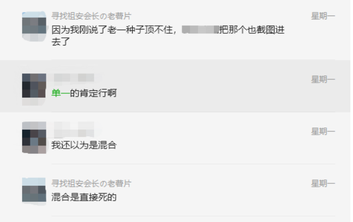Click 星期一 timestamp of the first message
Viewport: 353px width, 222px height.
point(323,16)
